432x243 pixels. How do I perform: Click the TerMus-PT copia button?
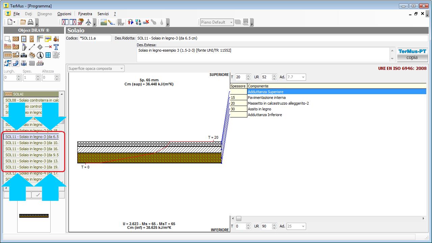(x=412, y=54)
